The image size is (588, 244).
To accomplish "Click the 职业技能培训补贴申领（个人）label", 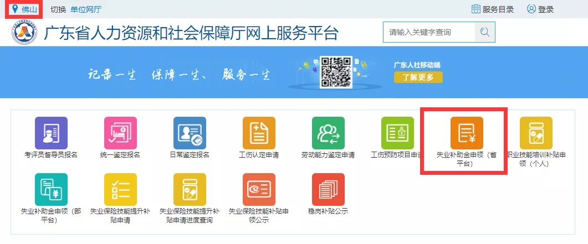I will 536,159.
